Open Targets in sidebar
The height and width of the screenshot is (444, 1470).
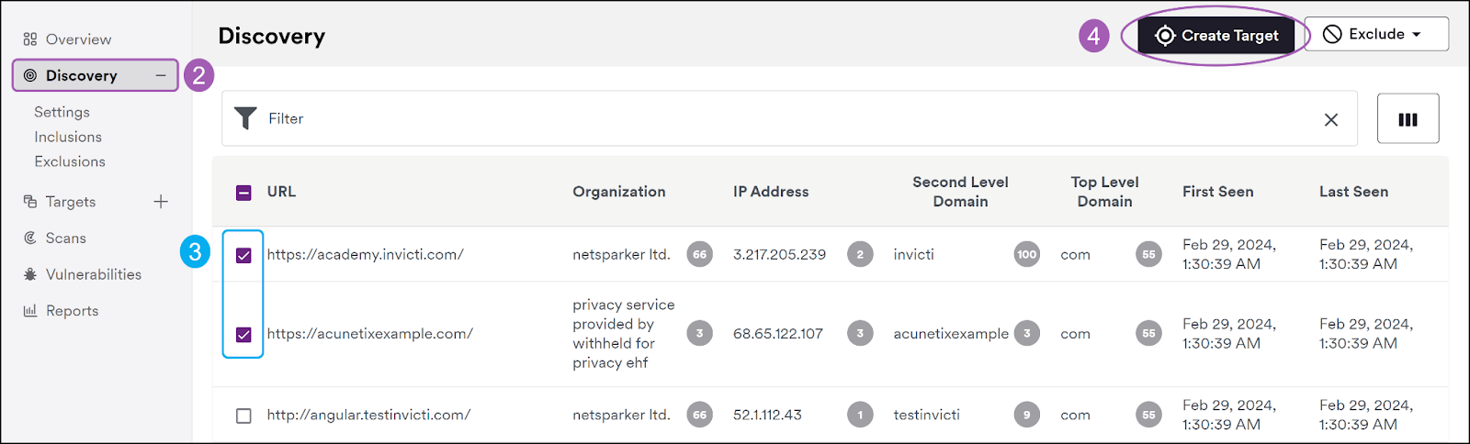(x=60, y=202)
